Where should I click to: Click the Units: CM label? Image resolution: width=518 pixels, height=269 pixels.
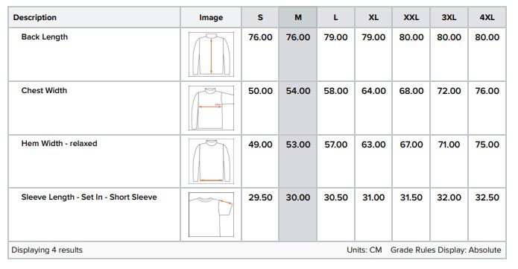pyautogui.click(x=364, y=250)
